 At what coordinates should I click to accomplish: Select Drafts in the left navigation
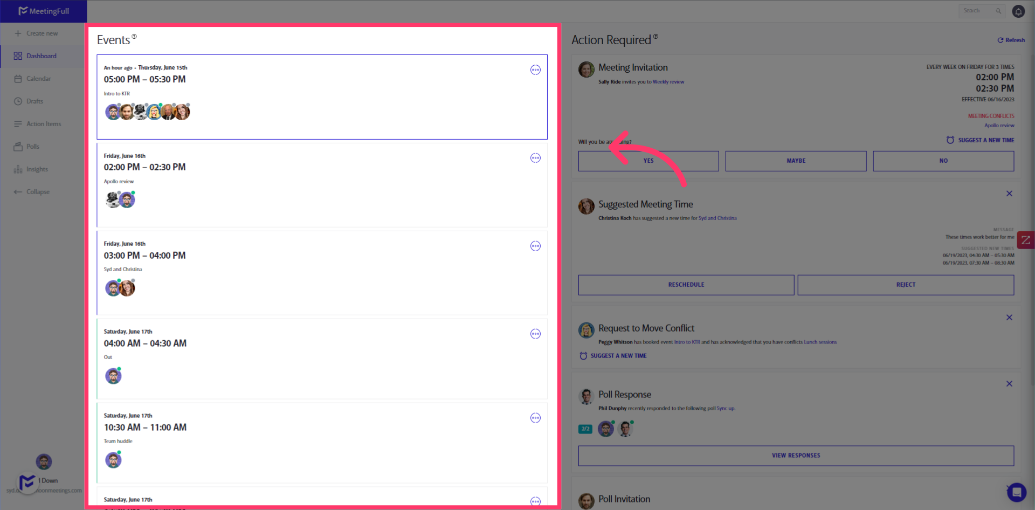pyautogui.click(x=34, y=101)
